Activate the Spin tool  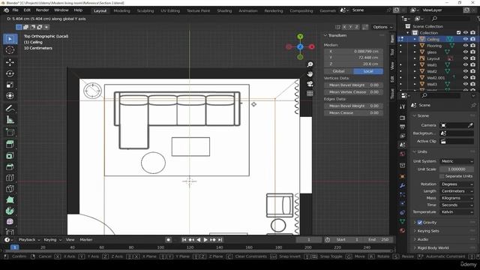pos(10,211)
